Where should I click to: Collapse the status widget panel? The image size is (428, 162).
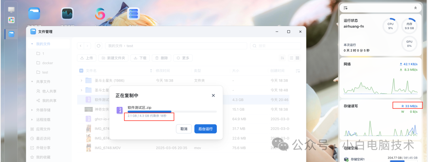point(415,8)
